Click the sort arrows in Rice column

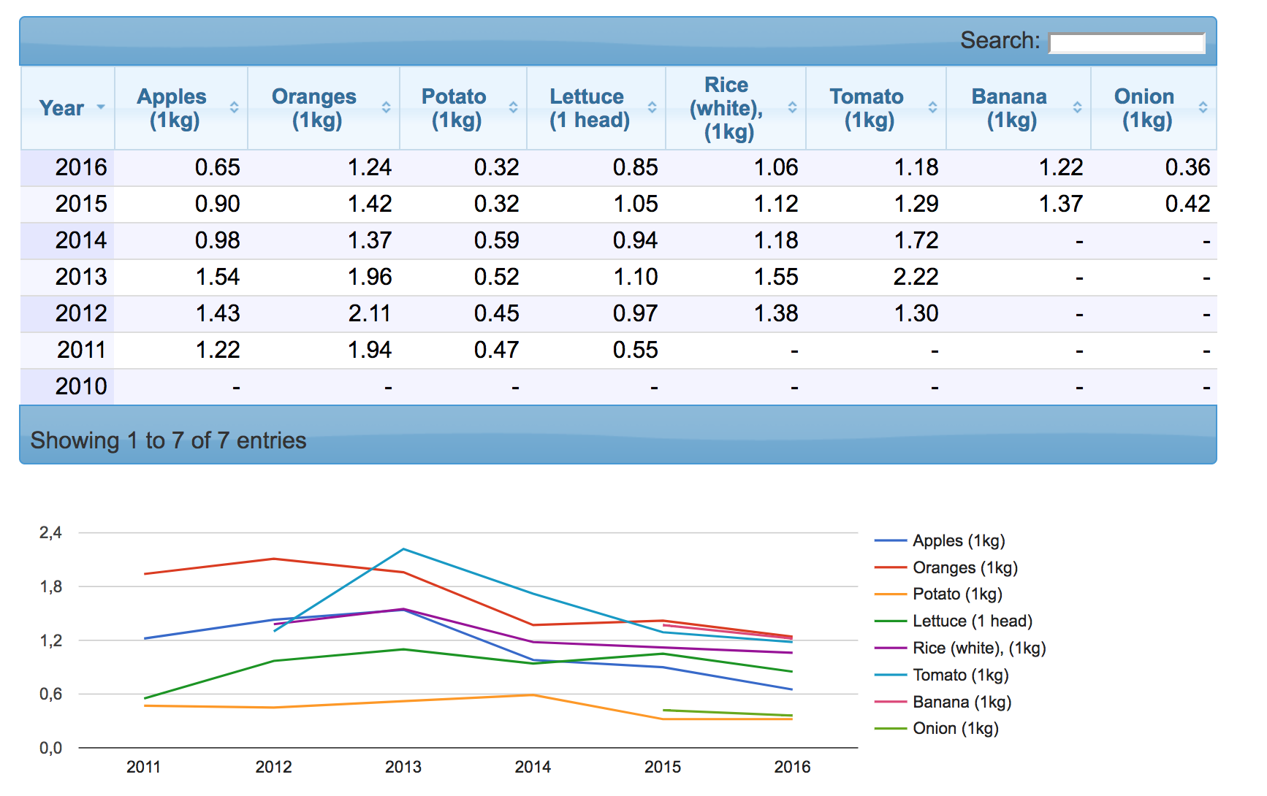(792, 107)
